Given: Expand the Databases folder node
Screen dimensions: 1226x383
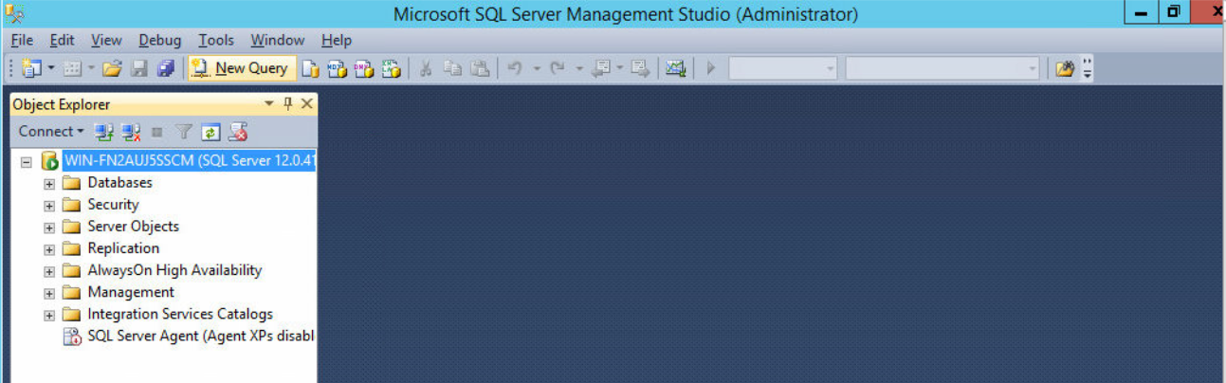Looking at the screenshot, I should [49, 183].
